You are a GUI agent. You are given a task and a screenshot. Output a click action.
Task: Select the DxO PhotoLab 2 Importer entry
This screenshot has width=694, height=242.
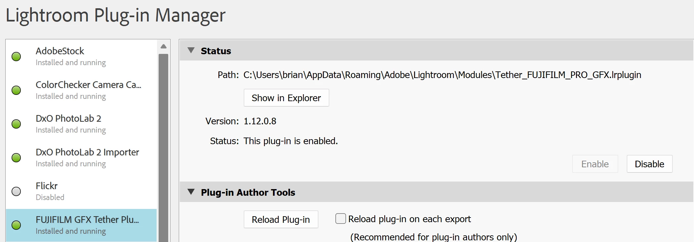coord(81,158)
